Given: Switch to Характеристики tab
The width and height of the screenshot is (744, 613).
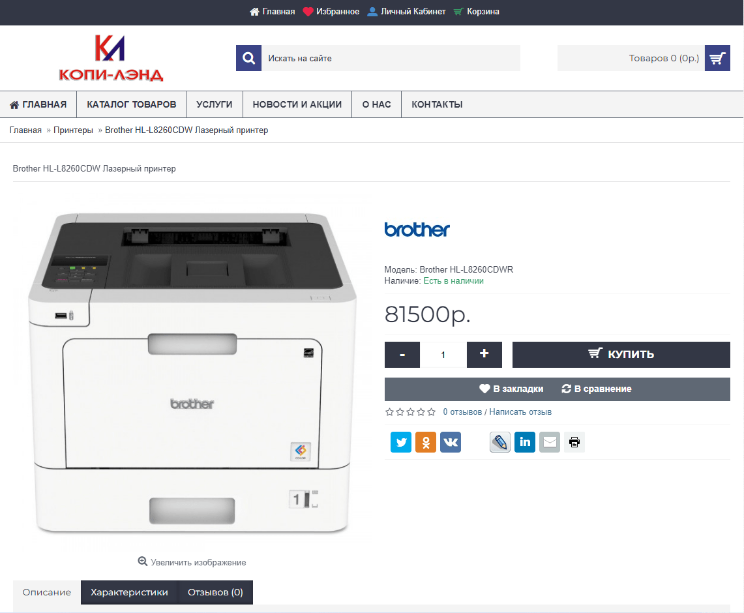Looking at the screenshot, I should tap(129, 592).
